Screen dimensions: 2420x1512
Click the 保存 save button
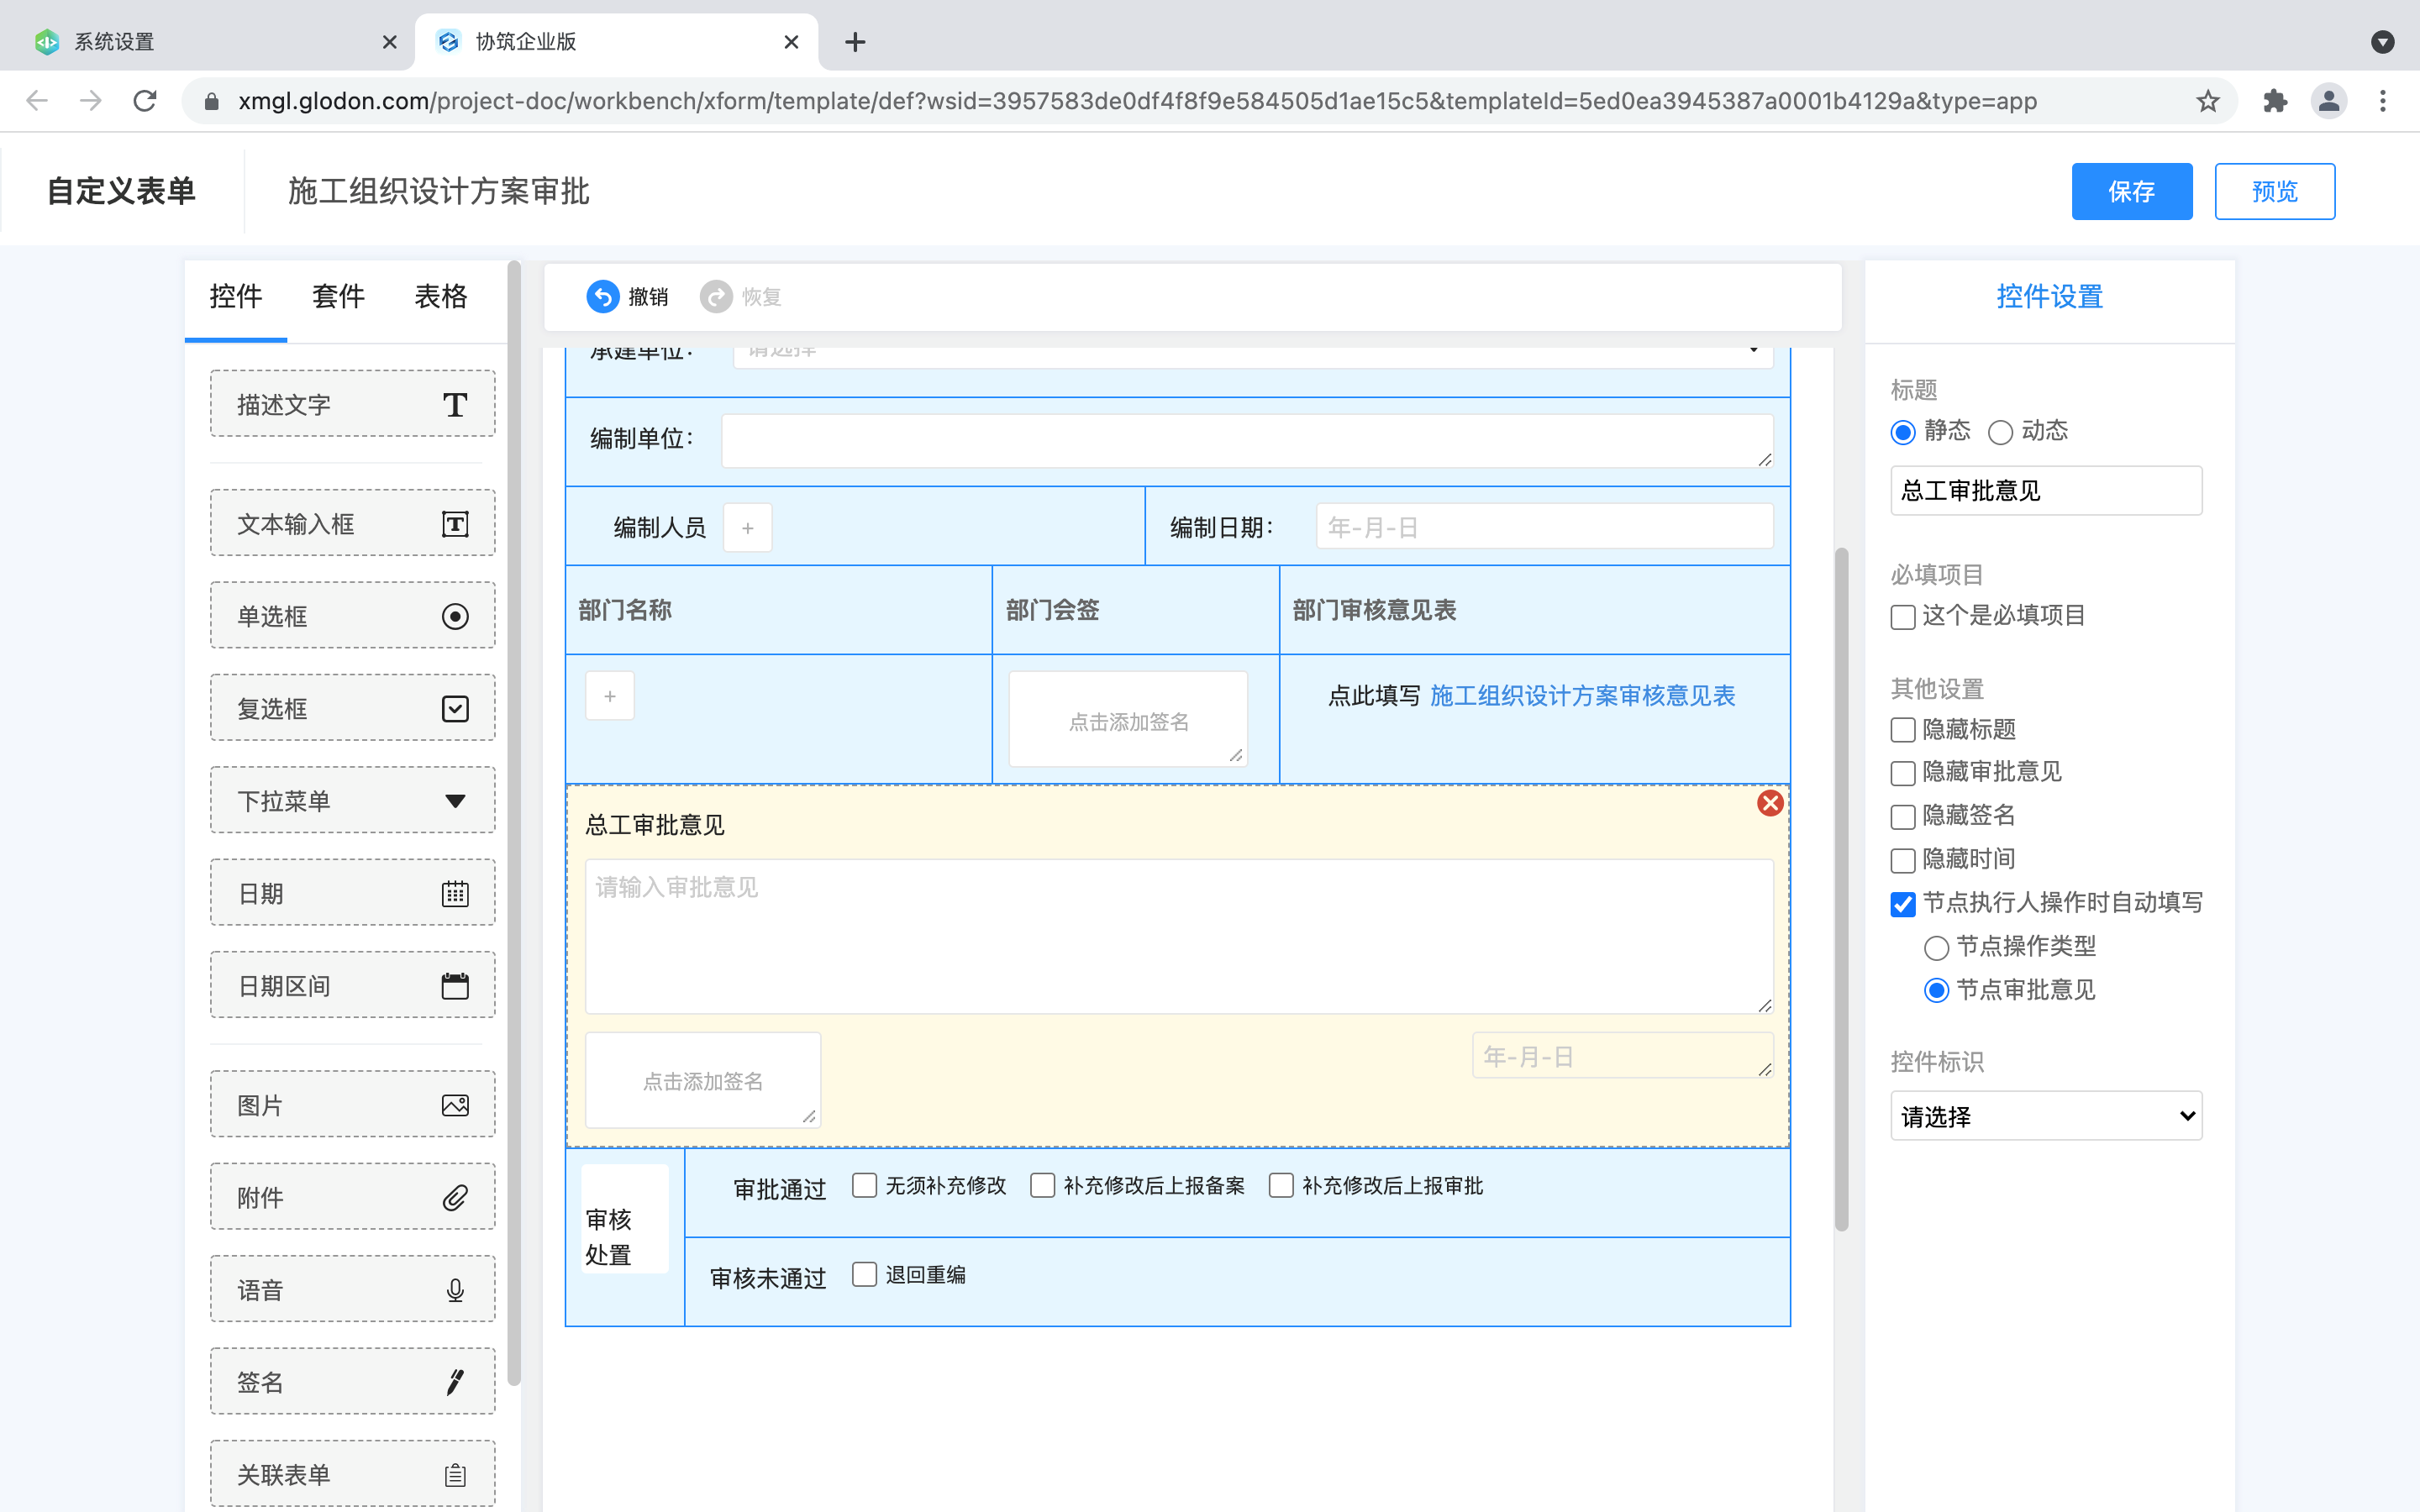[2131, 191]
